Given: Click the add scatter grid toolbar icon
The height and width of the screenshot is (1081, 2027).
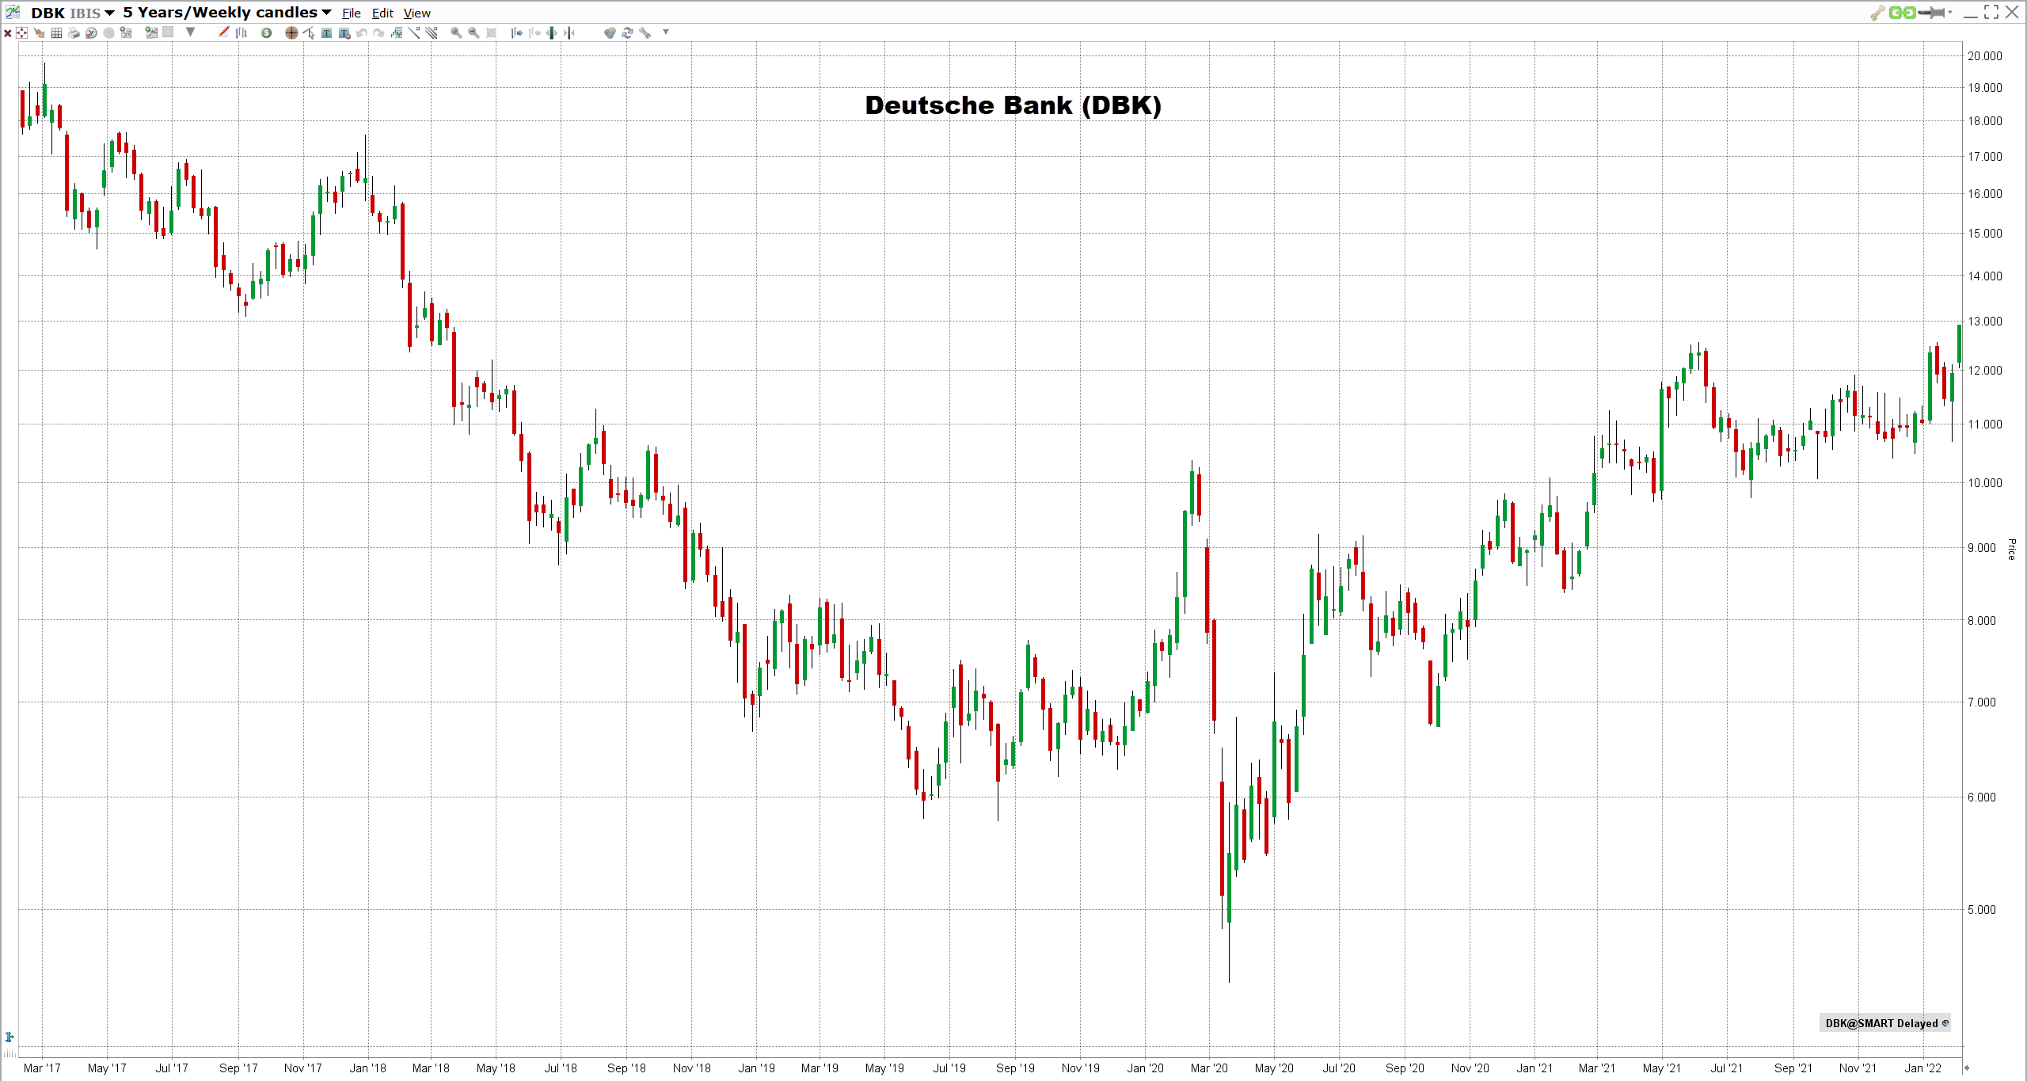Looking at the screenshot, I should click(126, 32).
